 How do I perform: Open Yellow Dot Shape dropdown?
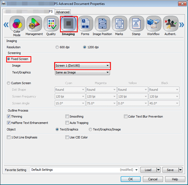[133, 90]
